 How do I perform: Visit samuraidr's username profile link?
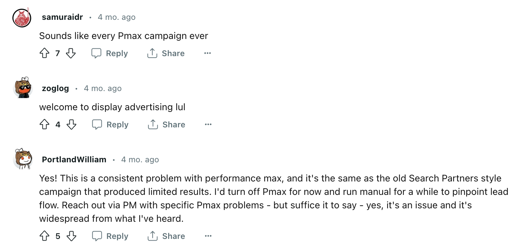(62, 17)
